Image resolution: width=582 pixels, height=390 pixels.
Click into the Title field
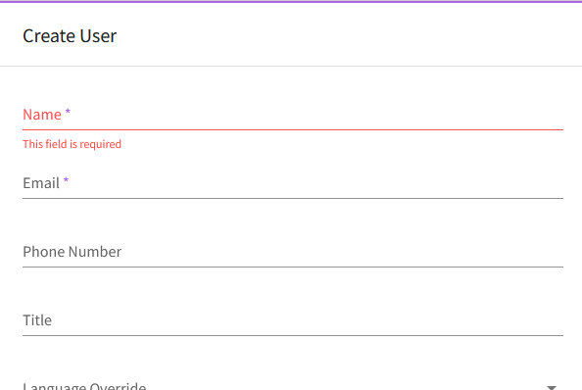[293, 320]
